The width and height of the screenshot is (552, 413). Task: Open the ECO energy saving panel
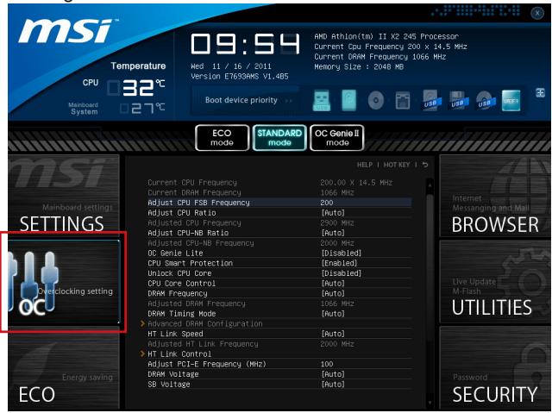(x=64, y=369)
